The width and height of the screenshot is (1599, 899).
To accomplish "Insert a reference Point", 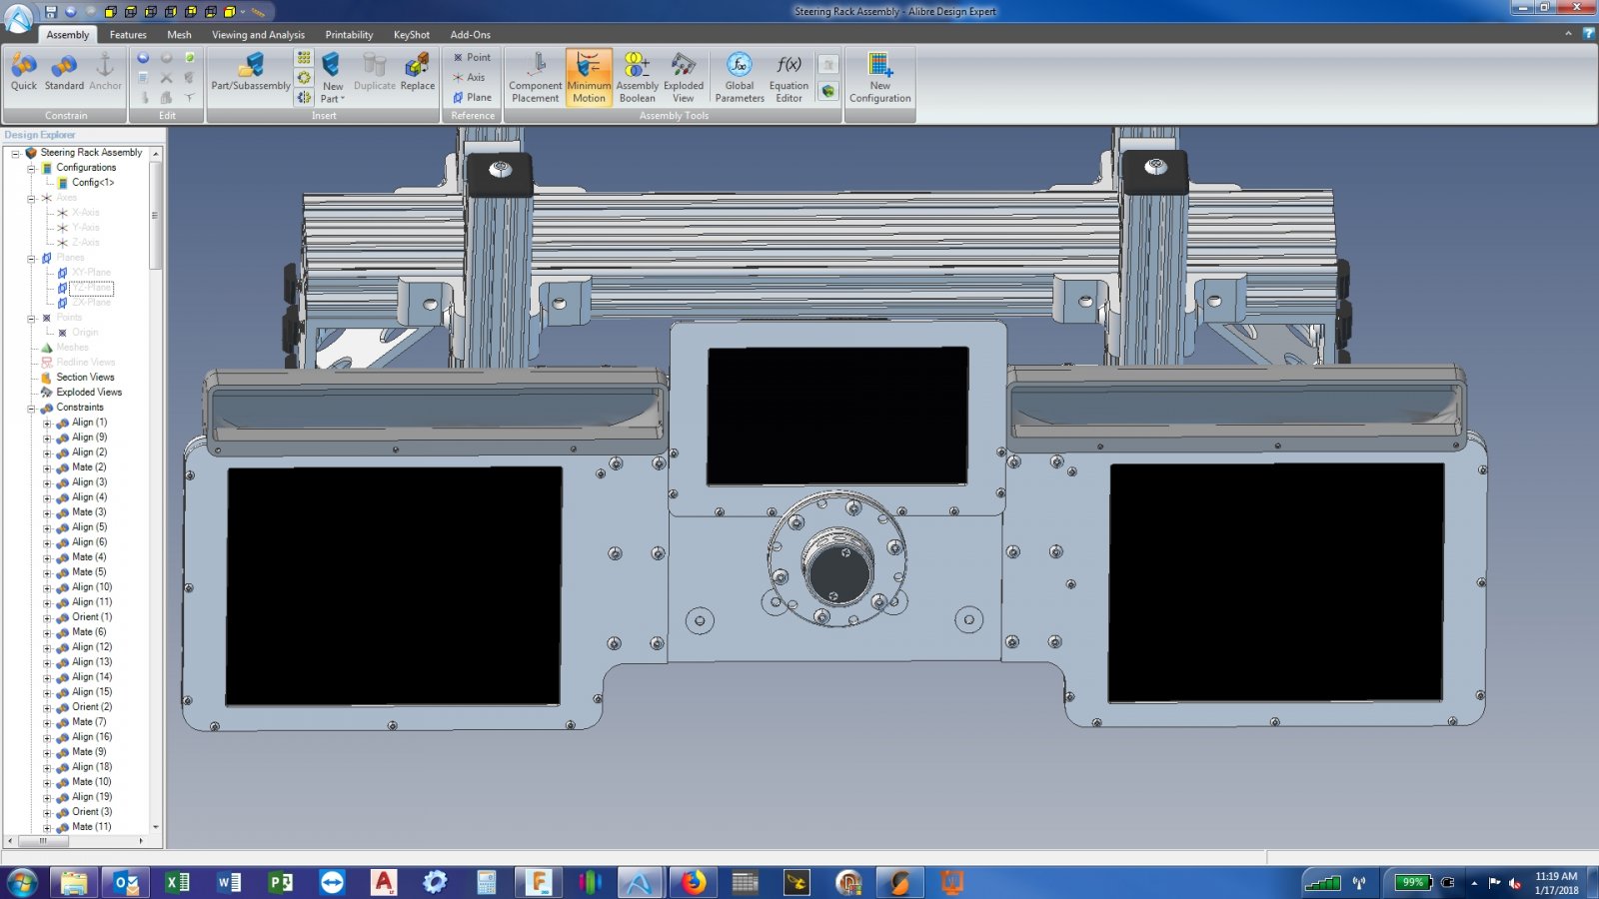I will pos(472,58).
